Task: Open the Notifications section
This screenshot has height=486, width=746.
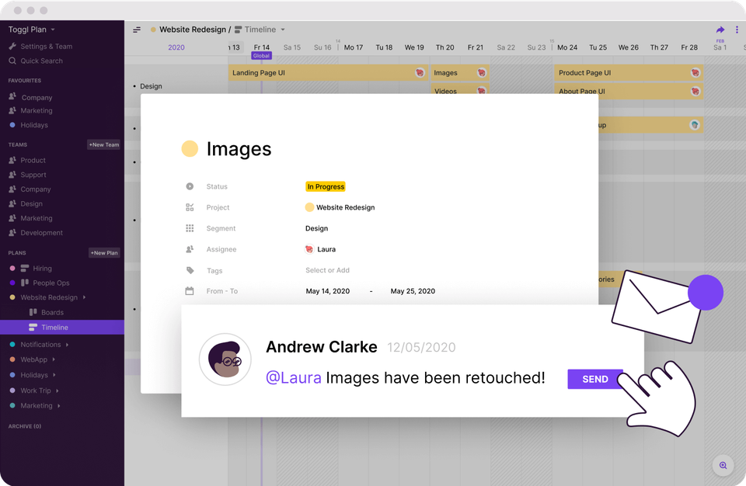Action: pos(40,344)
